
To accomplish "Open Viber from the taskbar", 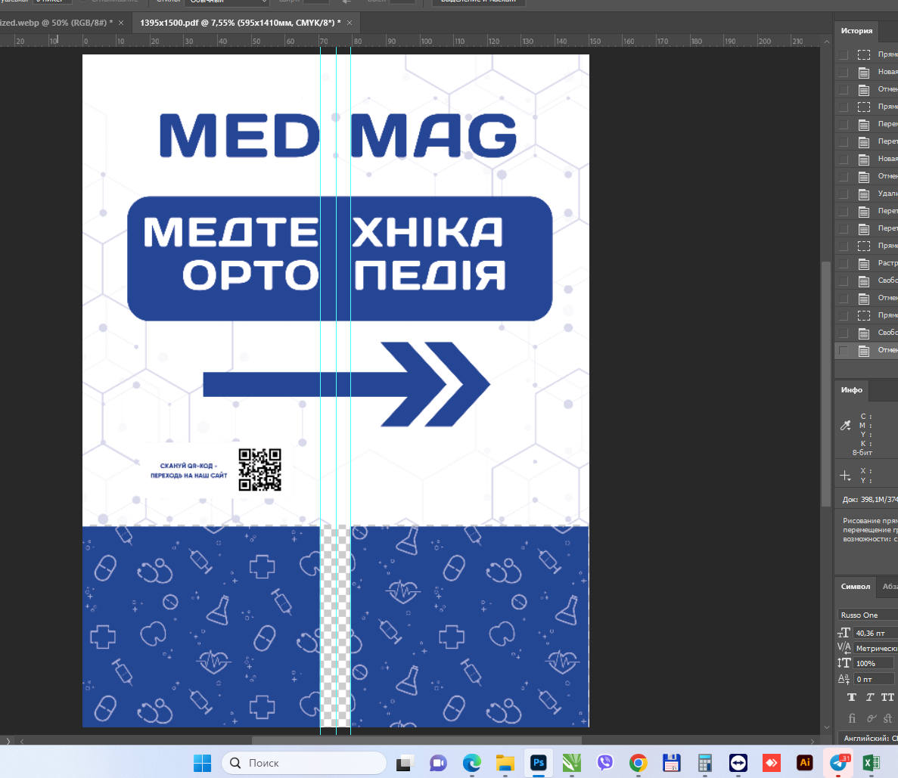I will pyautogui.click(x=604, y=763).
